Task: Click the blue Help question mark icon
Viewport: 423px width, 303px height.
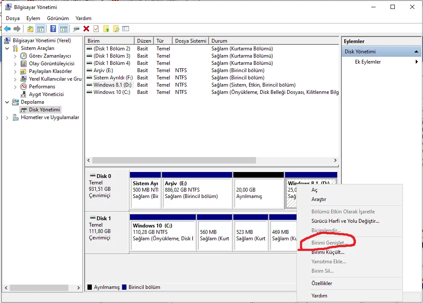Action: (x=53, y=29)
